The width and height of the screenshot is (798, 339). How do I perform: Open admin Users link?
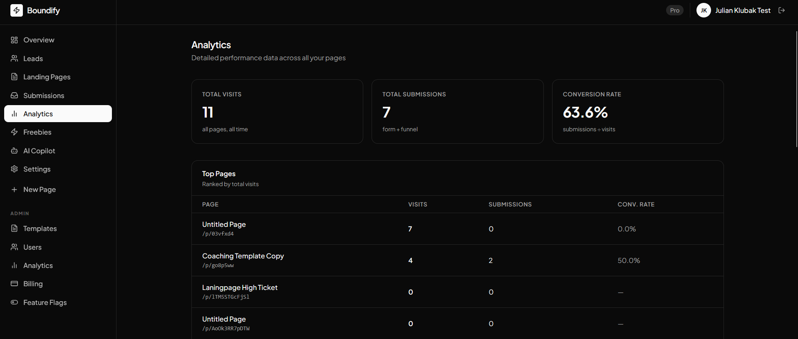[58, 247]
